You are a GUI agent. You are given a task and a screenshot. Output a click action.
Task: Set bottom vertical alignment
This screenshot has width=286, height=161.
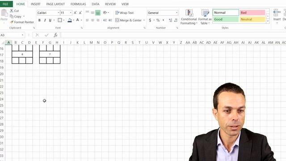98,13
